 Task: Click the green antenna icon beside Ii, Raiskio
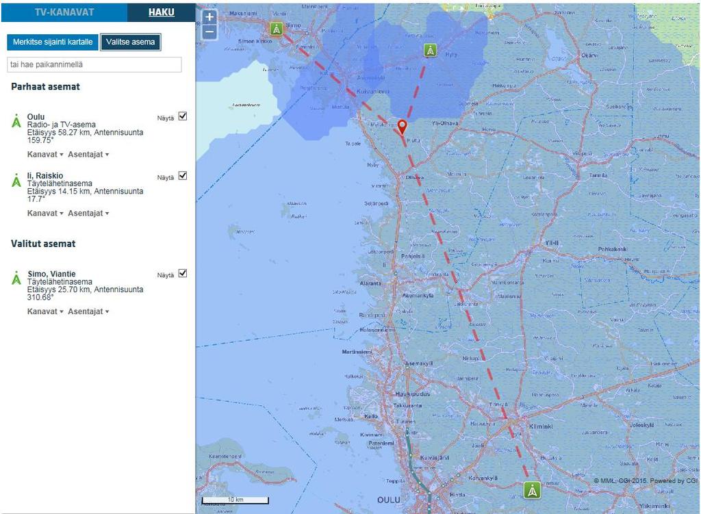[16, 180]
